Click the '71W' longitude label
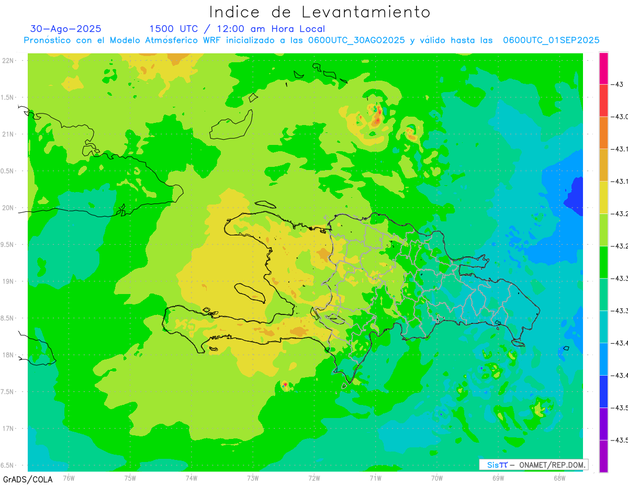The image size is (628, 485). [375, 478]
